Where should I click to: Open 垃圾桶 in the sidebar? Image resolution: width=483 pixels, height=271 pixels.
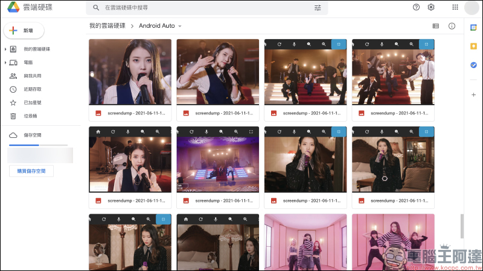pyautogui.click(x=30, y=116)
